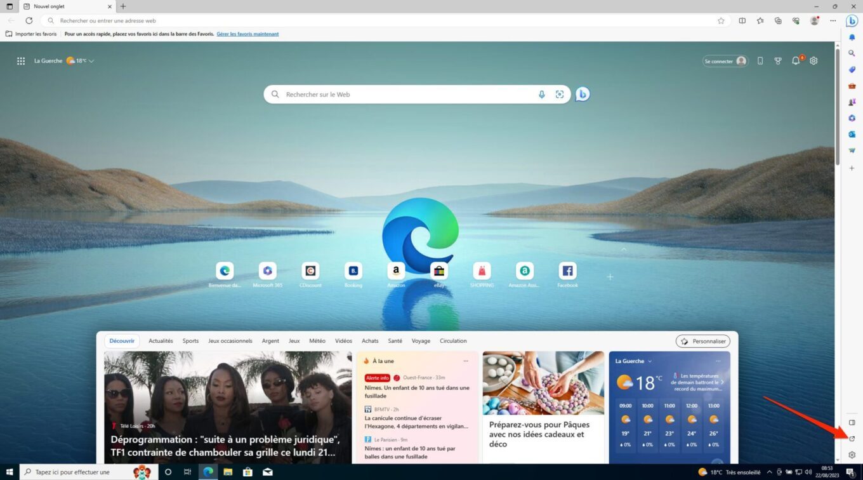Image resolution: width=863 pixels, height=480 pixels.
Task: Switch to the Météo tab
Action: (x=317, y=341)
